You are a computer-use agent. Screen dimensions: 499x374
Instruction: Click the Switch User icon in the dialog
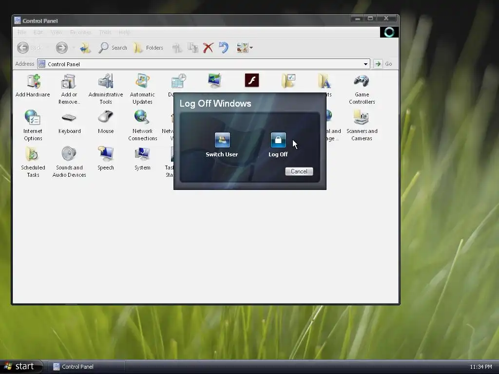[222, 140]
